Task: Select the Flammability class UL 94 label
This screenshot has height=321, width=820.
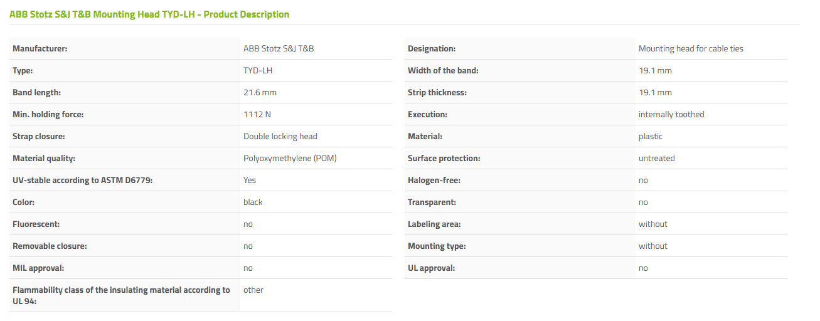Action: [122, 295]
